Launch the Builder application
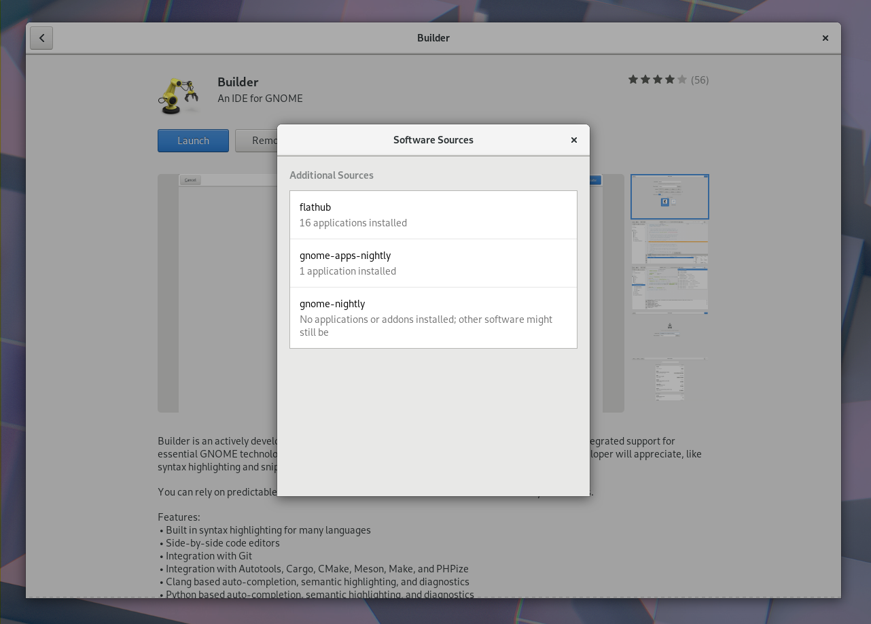Image resolution: width=871 pixels, height=624 pixels. click(x=193, y=141)
